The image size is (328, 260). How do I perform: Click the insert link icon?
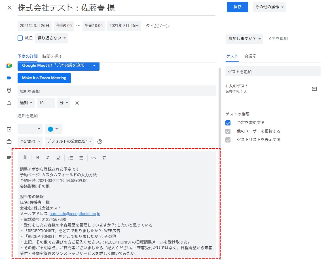(94, 158)
